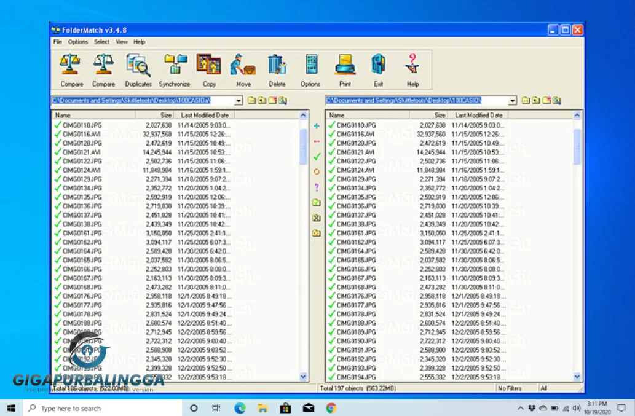Open the Options toolbar button
This screenshot has width=635, height=416.
point(310,71)
